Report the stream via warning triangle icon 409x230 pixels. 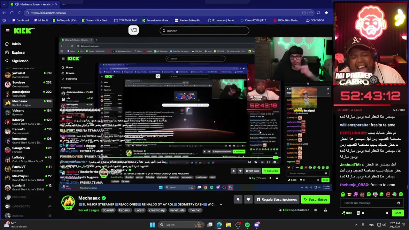(325, 210)
